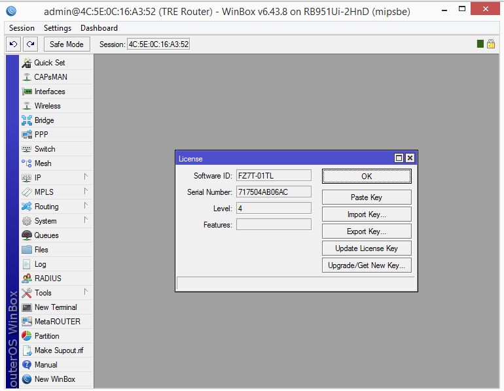Open the Log window
The width and height of the screenshot is (504, 391).
click(x=56, y=264)
